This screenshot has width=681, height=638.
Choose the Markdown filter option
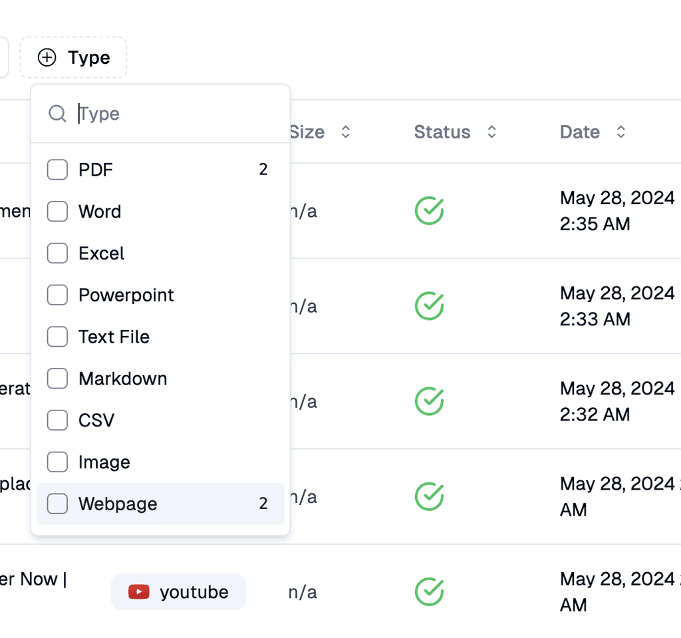pyautogui.click(x=122, y=379)
